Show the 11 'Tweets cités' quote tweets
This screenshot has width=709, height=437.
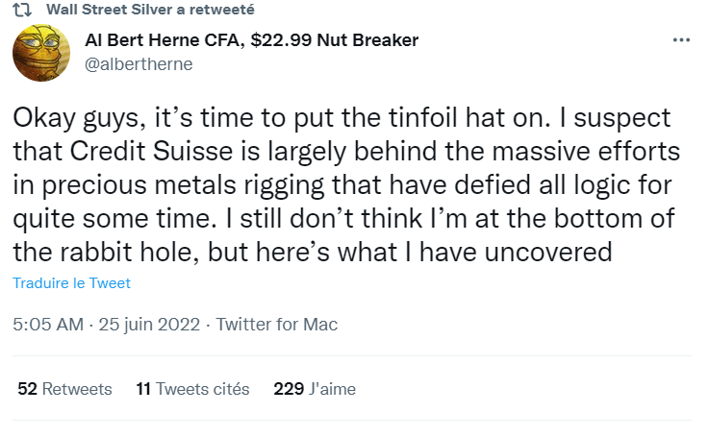pyautogui.click(x=192, y=389)
